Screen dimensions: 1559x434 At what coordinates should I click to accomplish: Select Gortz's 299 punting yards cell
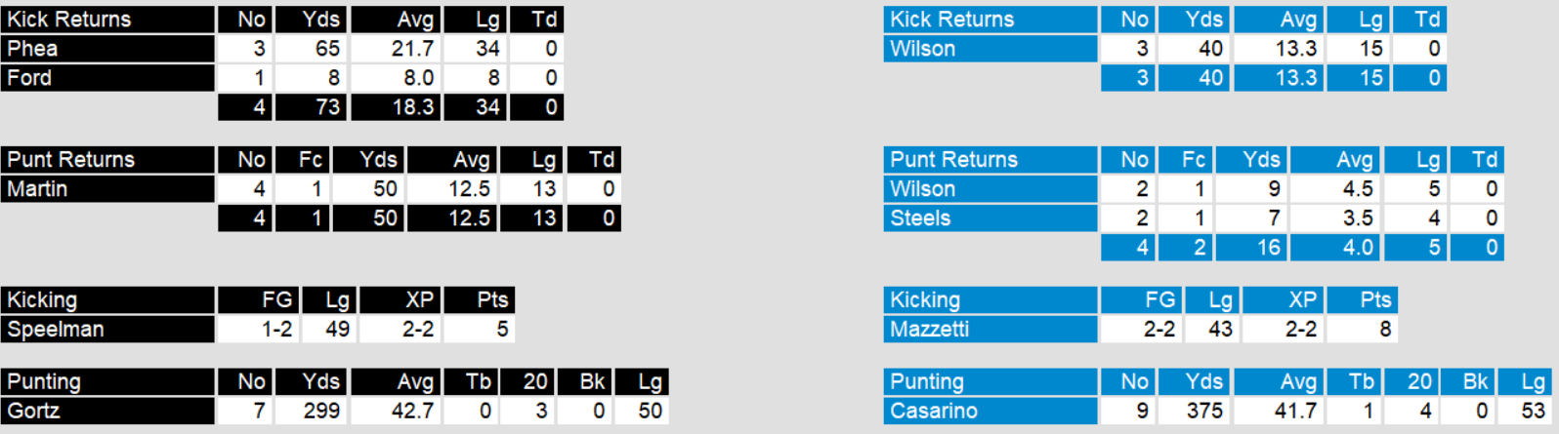pyautogui.click(x=311, y=412)
